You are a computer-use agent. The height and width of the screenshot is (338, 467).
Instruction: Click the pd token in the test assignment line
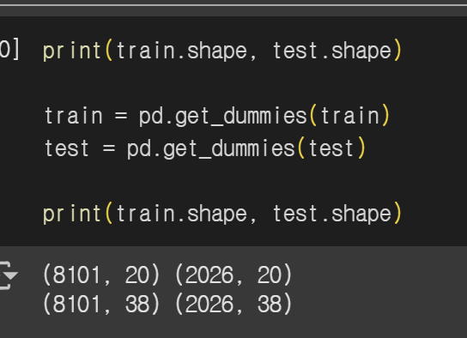[x=139, y=148]
